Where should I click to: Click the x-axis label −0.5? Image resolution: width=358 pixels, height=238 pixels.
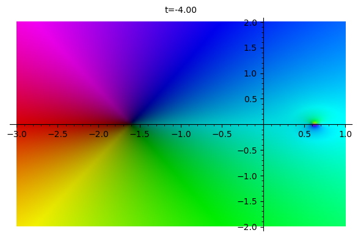point(222,134)
